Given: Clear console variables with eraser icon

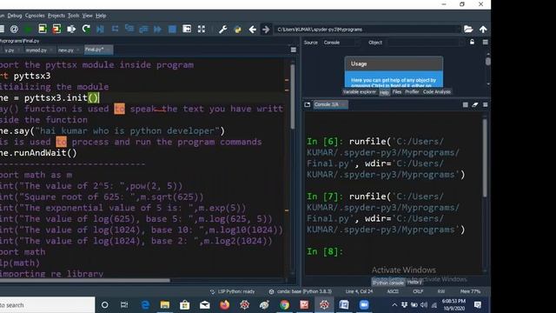Looking at the screenshot, I should click(475, 104).
